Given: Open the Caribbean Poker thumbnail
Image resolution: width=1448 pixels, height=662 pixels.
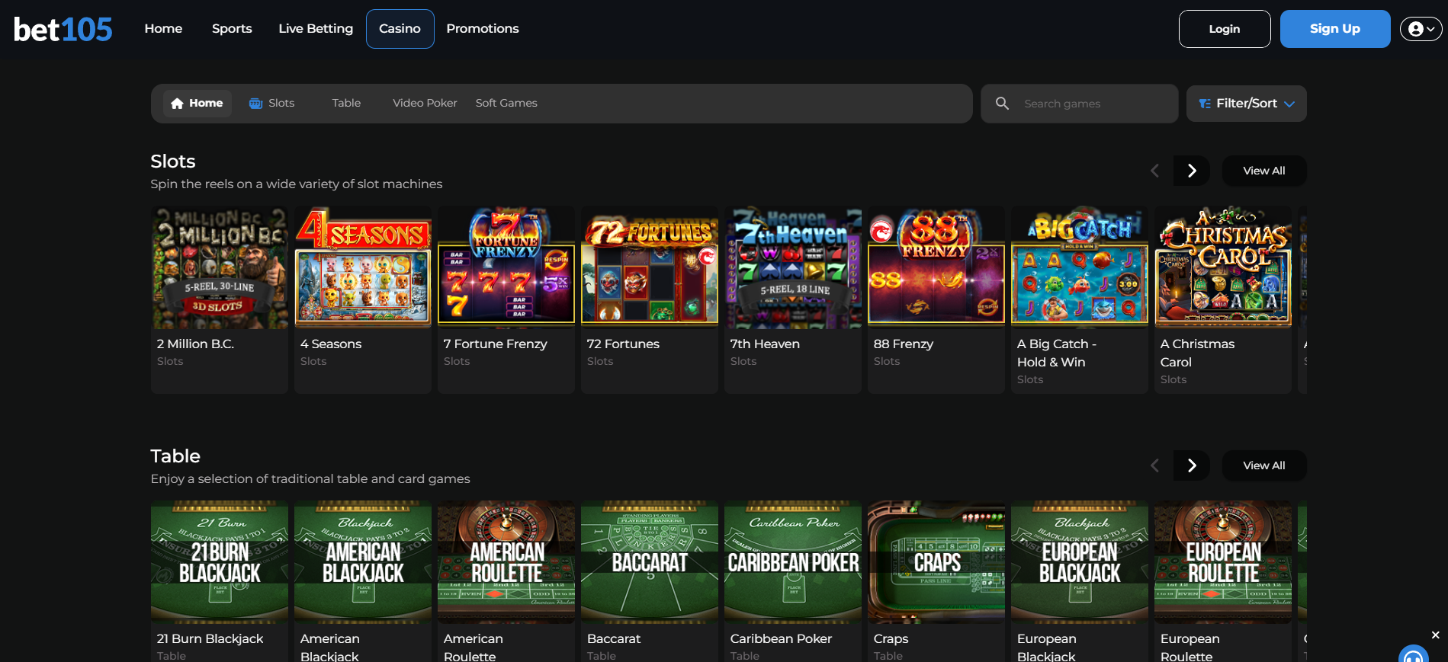Looking at the screenshot, I should 793,562.
